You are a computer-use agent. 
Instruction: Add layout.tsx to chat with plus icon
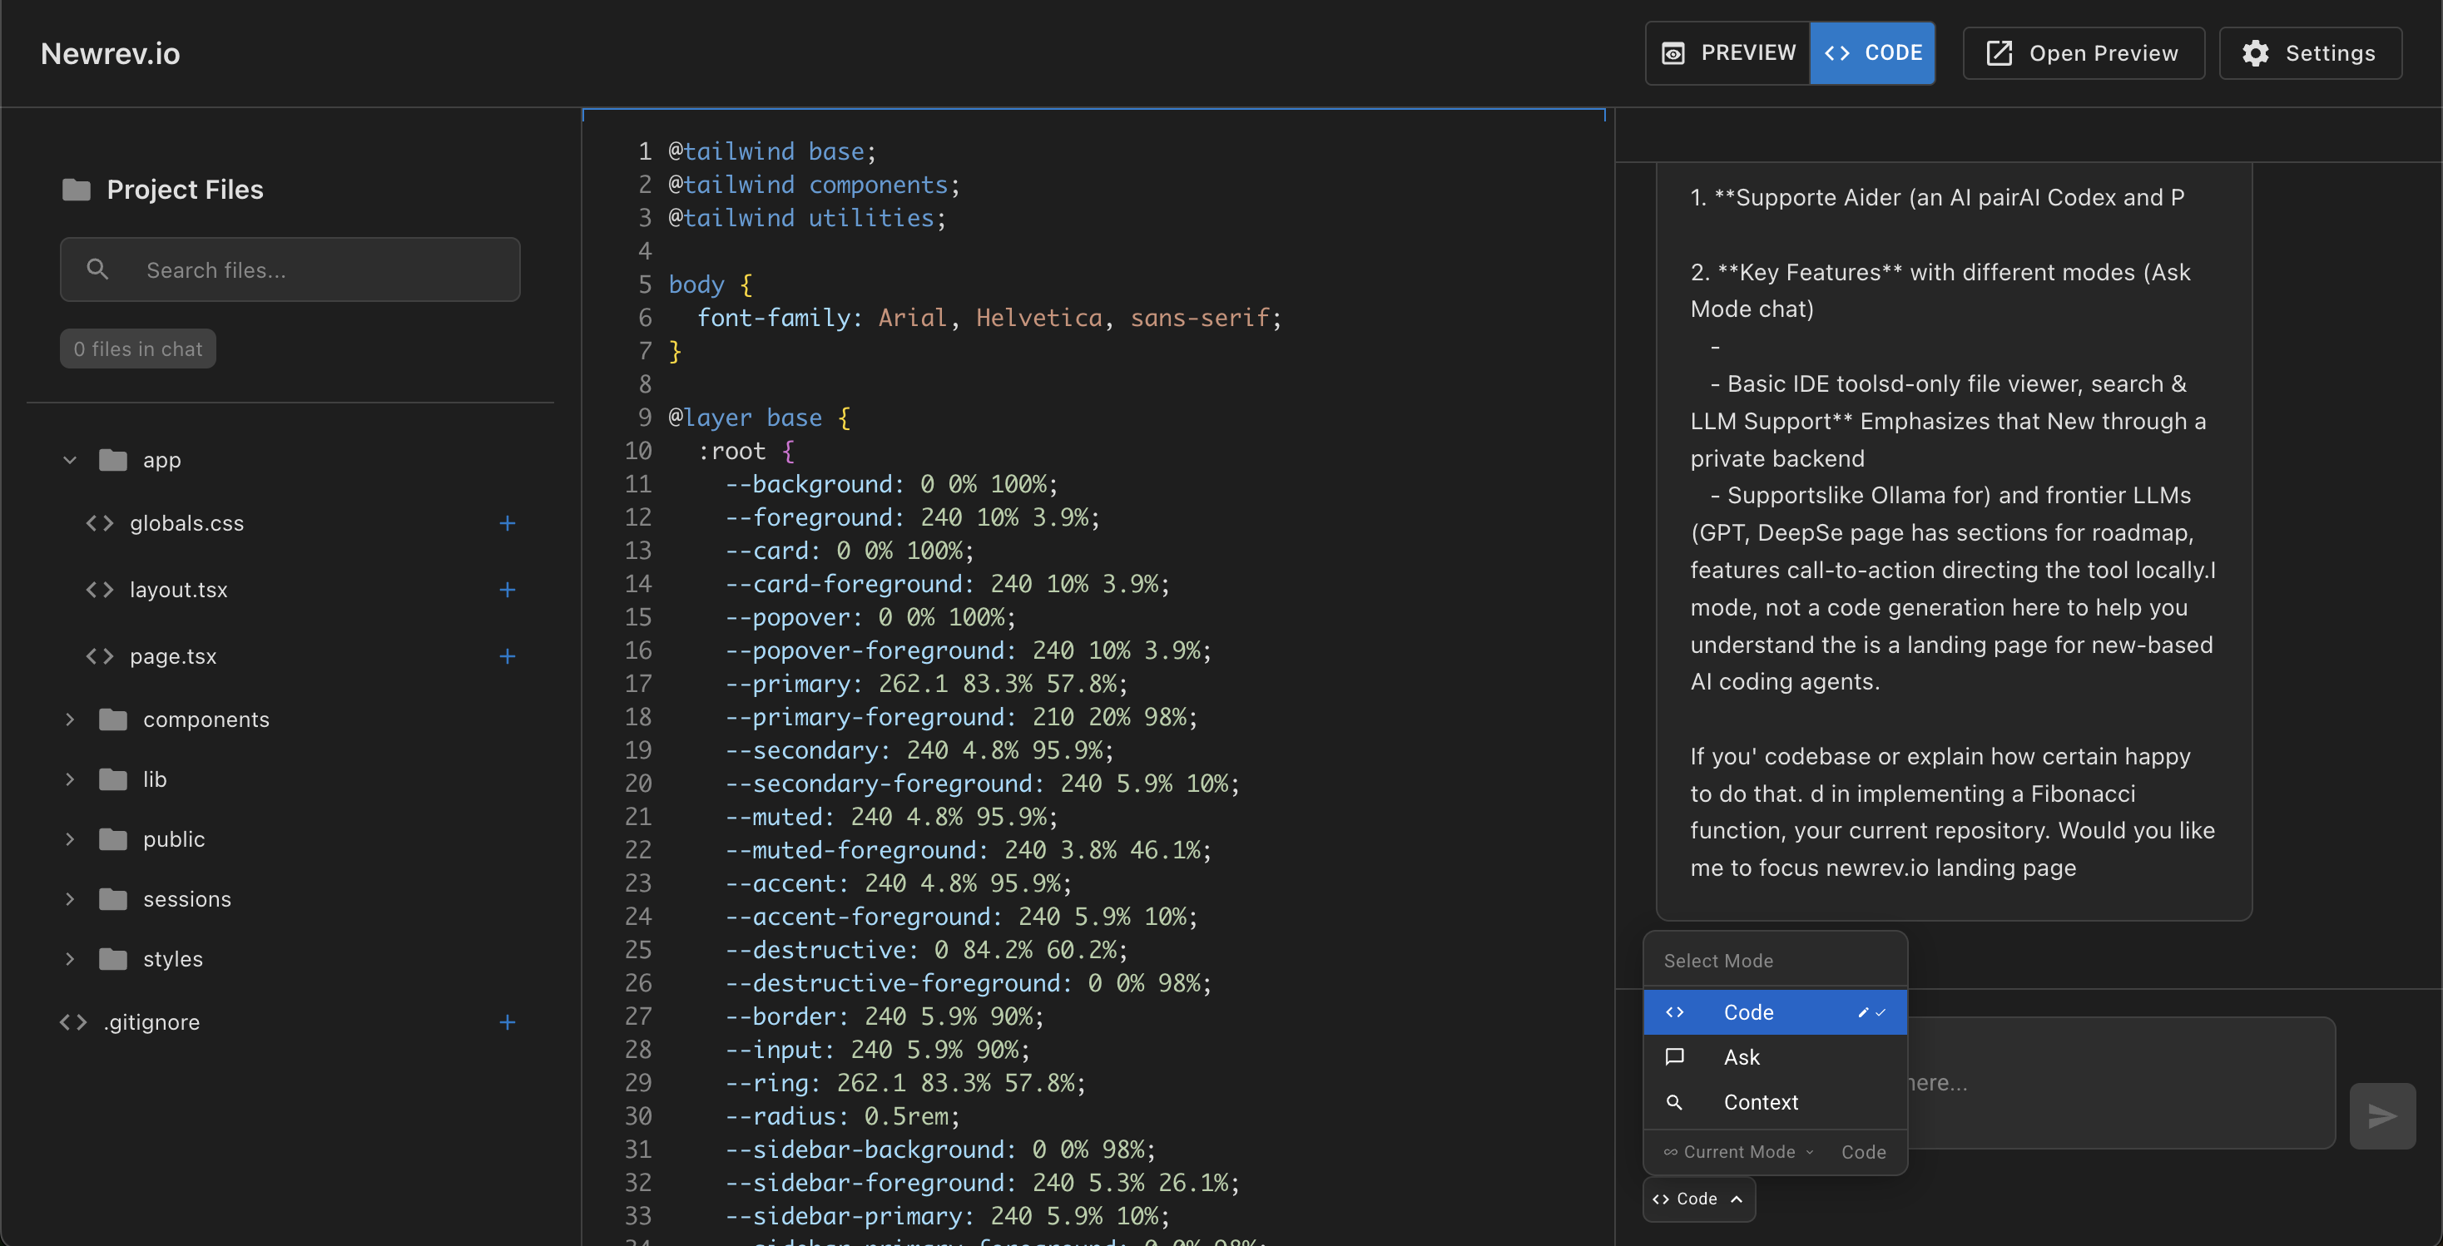pos(508,590)
